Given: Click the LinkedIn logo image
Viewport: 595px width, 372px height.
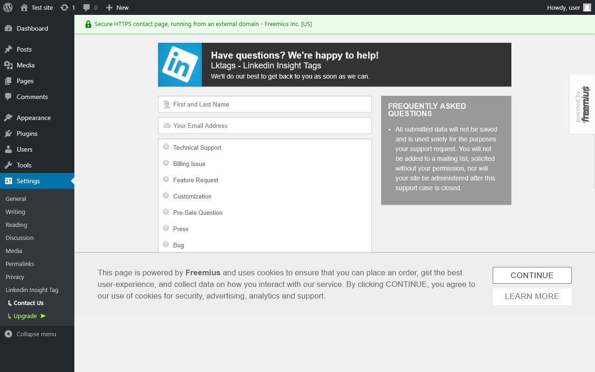Looking at the screenshot, I should [180, 65].
